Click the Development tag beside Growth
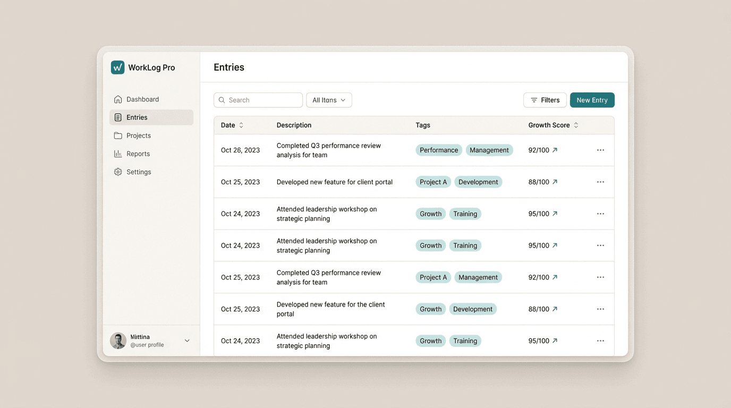Image resolution: width=731 pixels, height=408 pixels. 473,309
